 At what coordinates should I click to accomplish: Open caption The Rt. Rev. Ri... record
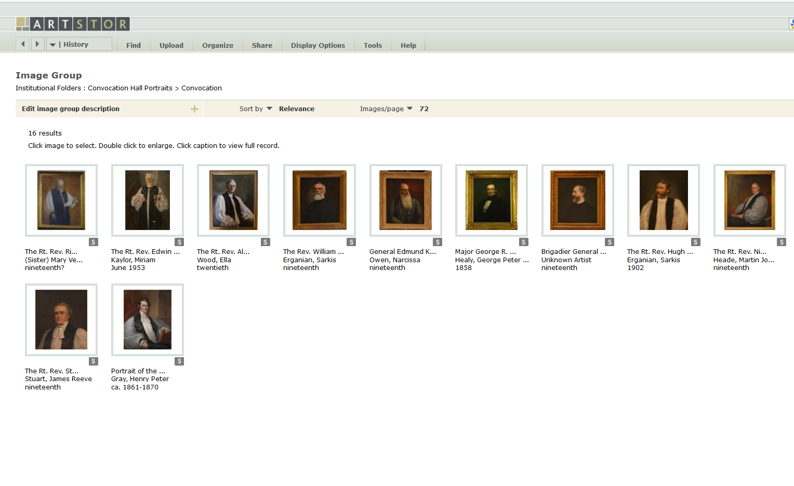point(51,251)
